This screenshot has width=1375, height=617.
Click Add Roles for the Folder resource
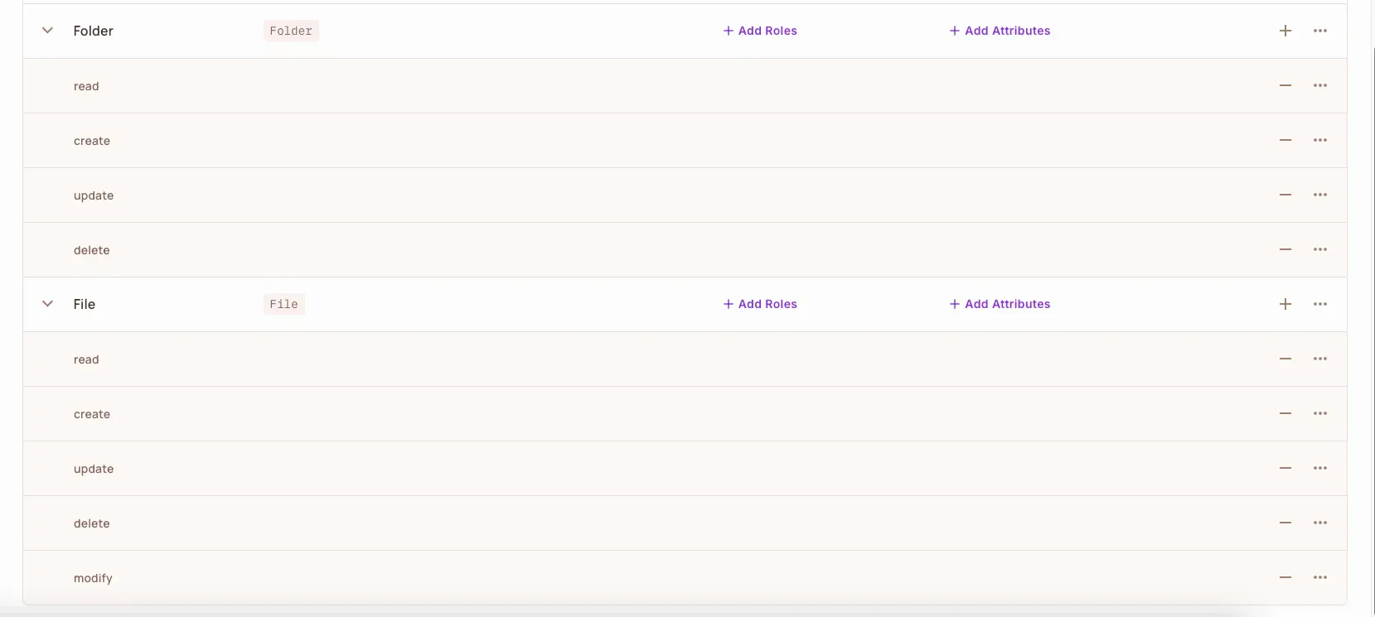pyautogui.click(x=760, y=31)
